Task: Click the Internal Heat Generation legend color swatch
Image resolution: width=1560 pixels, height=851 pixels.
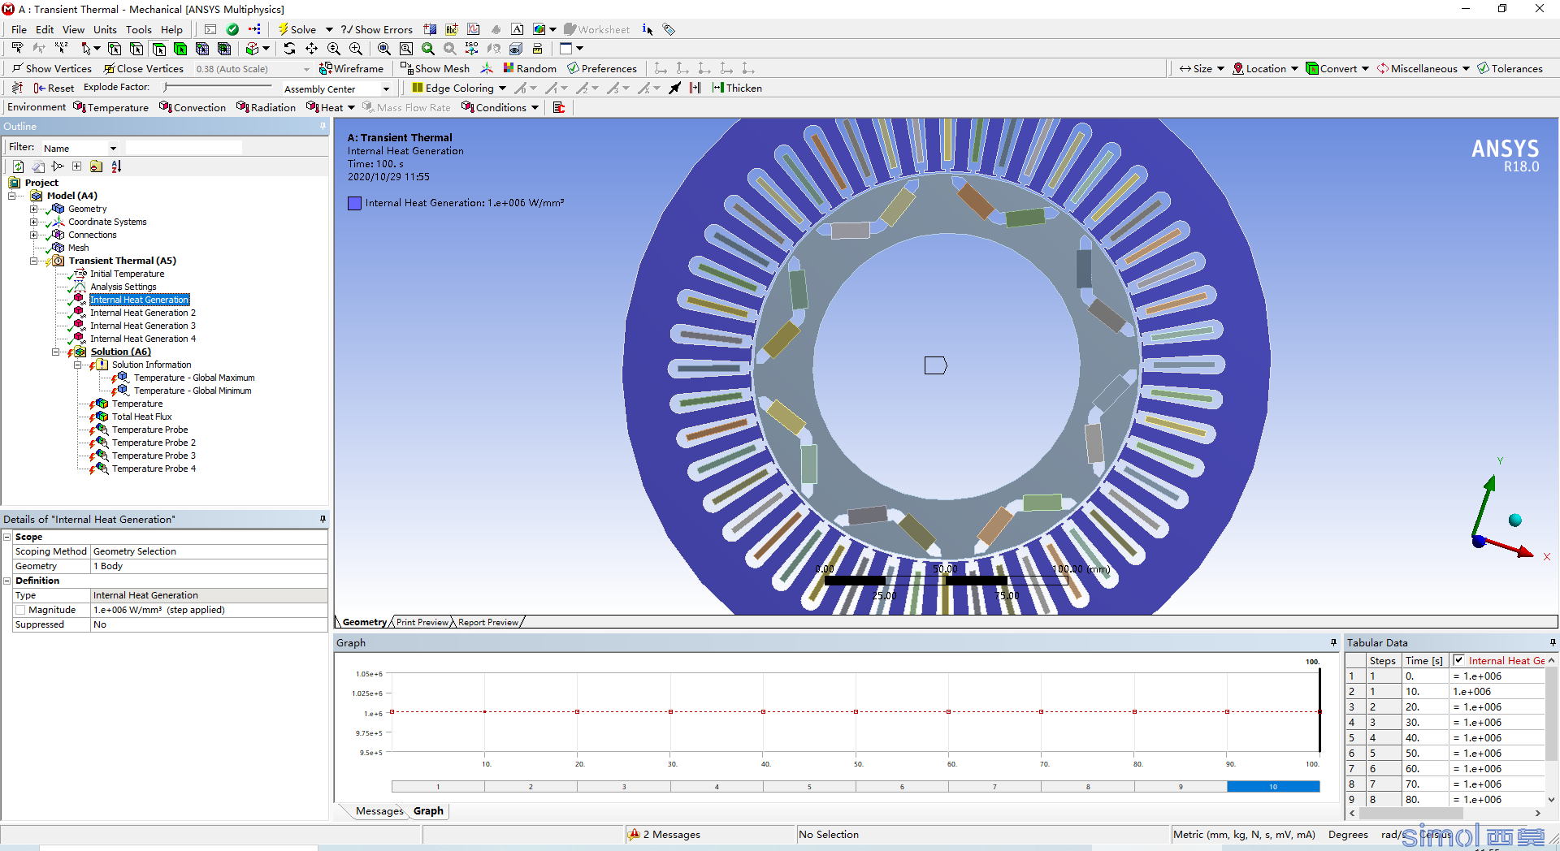Action: click(354, 203)
